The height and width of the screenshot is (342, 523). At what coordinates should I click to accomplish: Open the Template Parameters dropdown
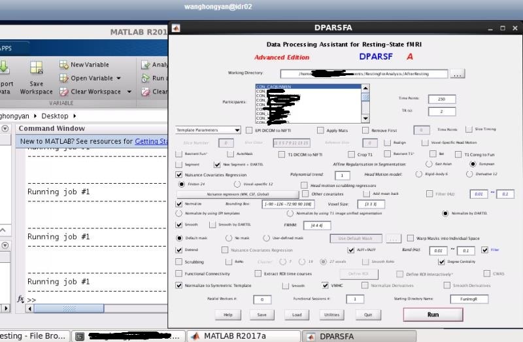click(208, 129)
